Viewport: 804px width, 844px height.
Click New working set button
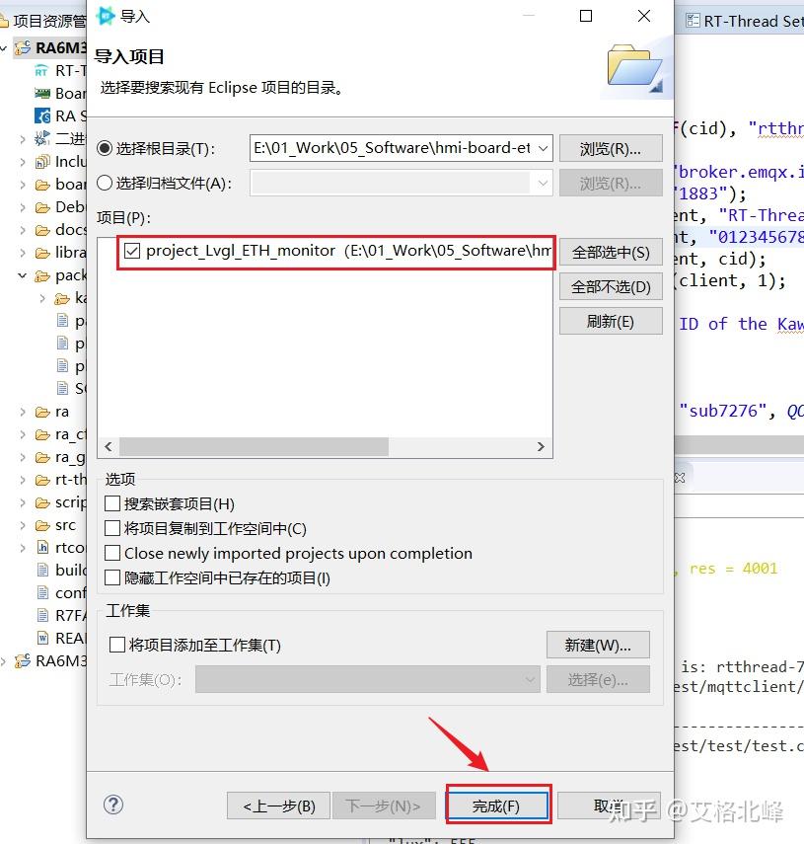pos(598,645)
